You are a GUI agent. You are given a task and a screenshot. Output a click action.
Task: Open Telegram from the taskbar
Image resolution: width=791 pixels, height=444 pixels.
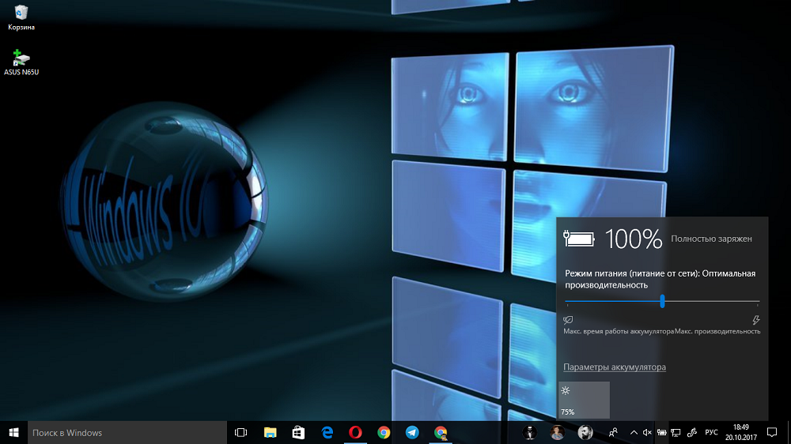(412, 432)
